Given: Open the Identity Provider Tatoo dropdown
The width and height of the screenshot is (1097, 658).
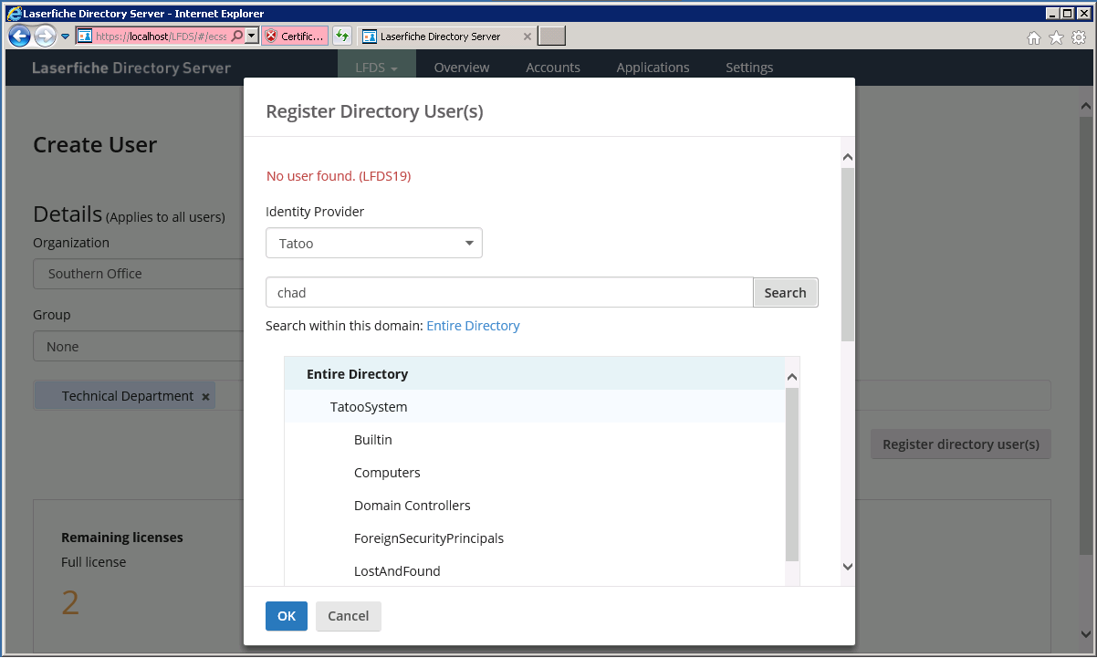Looking at the screenshot, I should pos(374,244).
